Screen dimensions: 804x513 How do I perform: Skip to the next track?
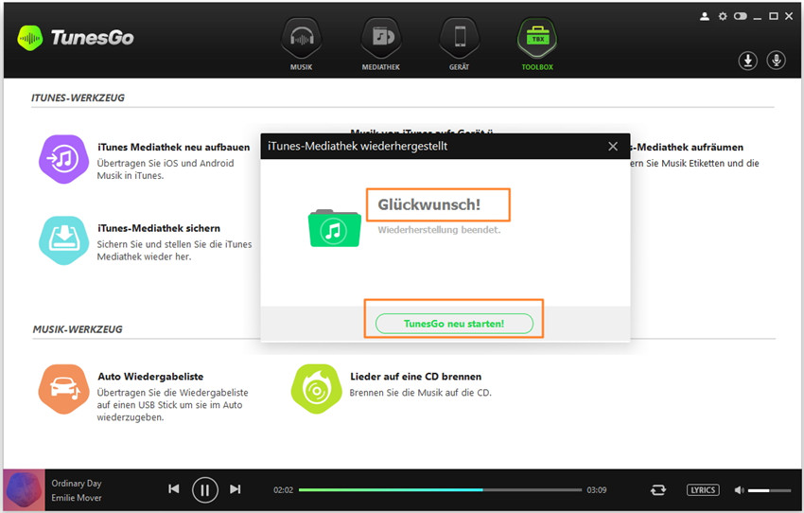pyautogui.click(x=236, y=489)
